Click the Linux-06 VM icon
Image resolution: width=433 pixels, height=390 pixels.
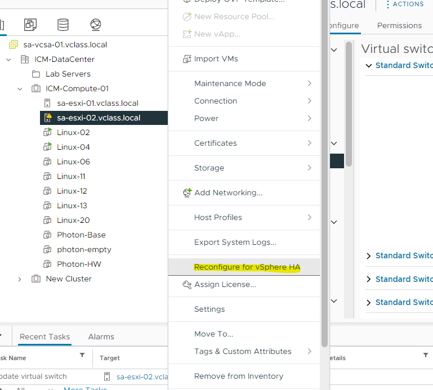tap(47, 162)
